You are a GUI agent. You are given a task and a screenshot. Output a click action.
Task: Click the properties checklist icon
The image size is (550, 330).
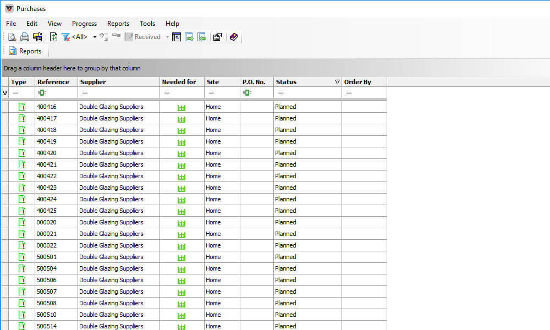point(217,37)
